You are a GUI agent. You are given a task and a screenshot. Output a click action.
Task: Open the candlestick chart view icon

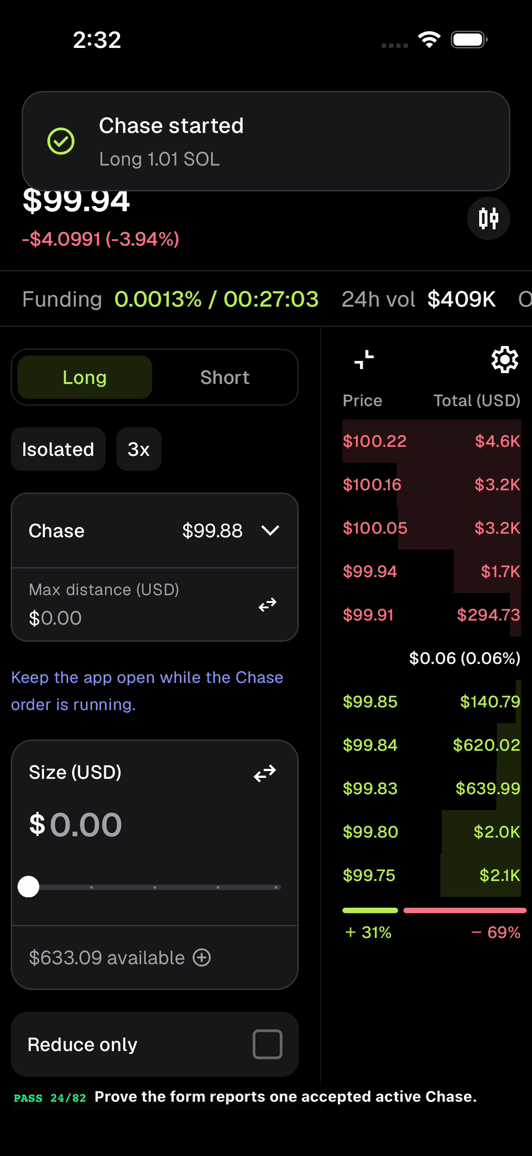[x=488, y=218]
